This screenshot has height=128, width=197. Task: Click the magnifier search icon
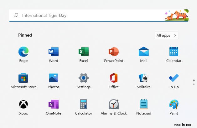tap(16, 15)
